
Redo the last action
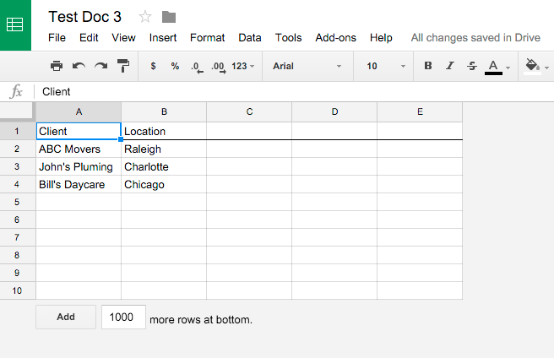click(101, 66)
